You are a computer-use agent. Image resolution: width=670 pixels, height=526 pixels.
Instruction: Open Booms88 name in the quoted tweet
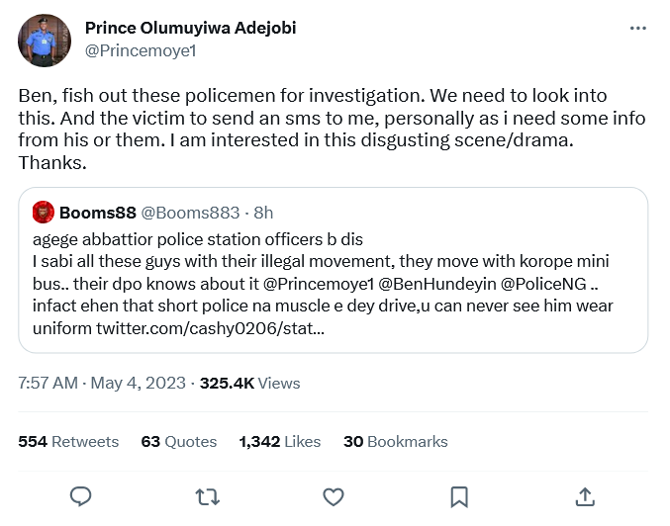pos(99,213)
